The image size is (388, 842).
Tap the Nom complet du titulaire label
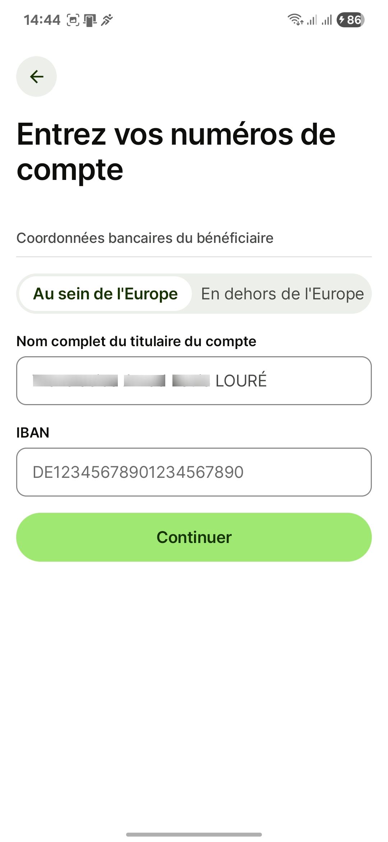pos(136,341)
